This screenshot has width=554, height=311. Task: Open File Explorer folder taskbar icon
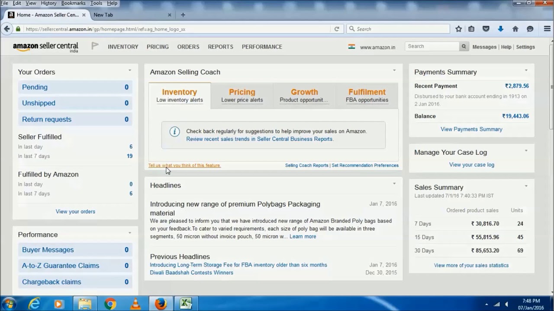[85, 304]
